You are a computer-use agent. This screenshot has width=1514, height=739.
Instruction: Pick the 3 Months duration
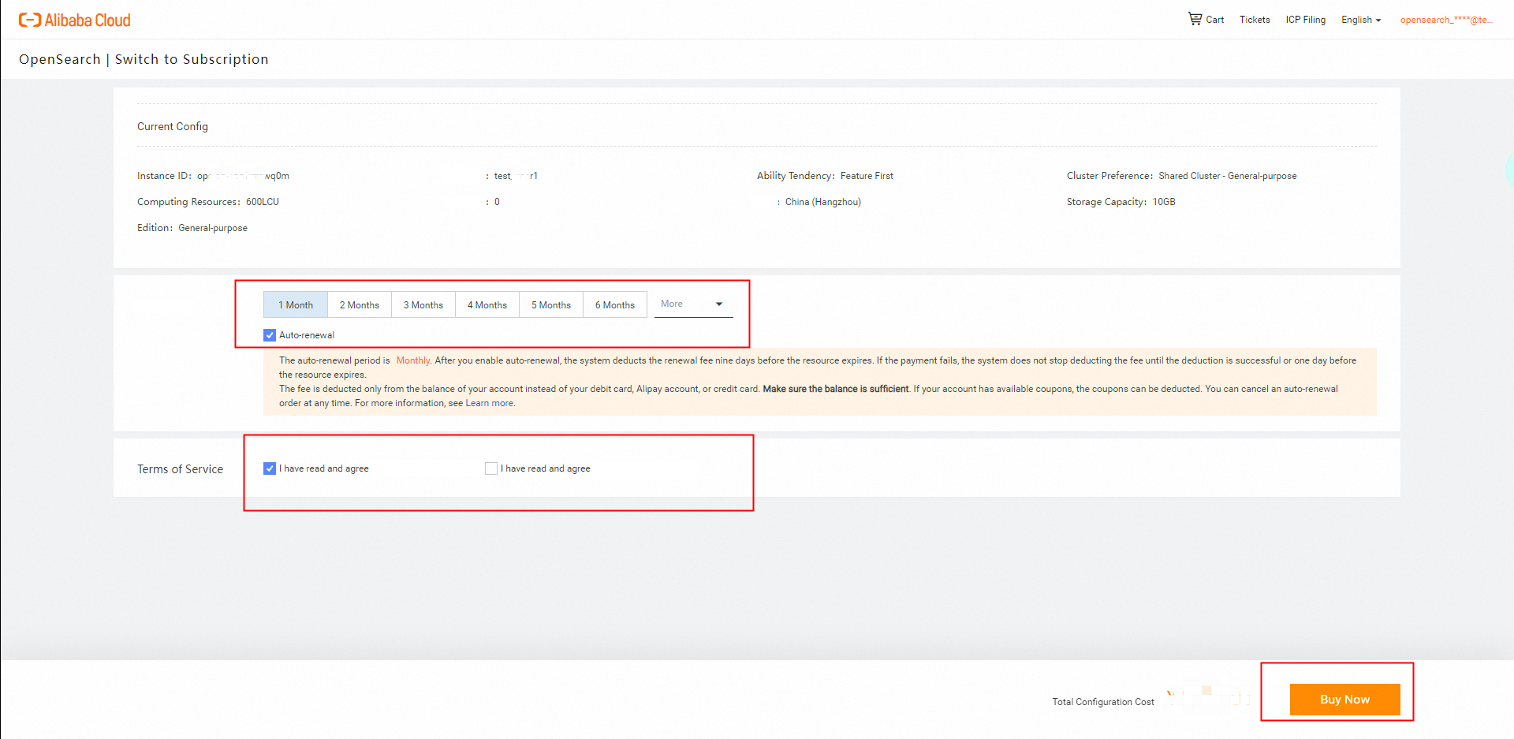[423, 304]
